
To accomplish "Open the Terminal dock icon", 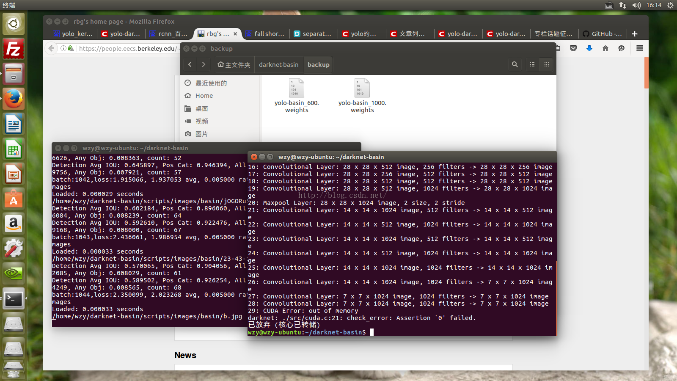I will point(14,299).
